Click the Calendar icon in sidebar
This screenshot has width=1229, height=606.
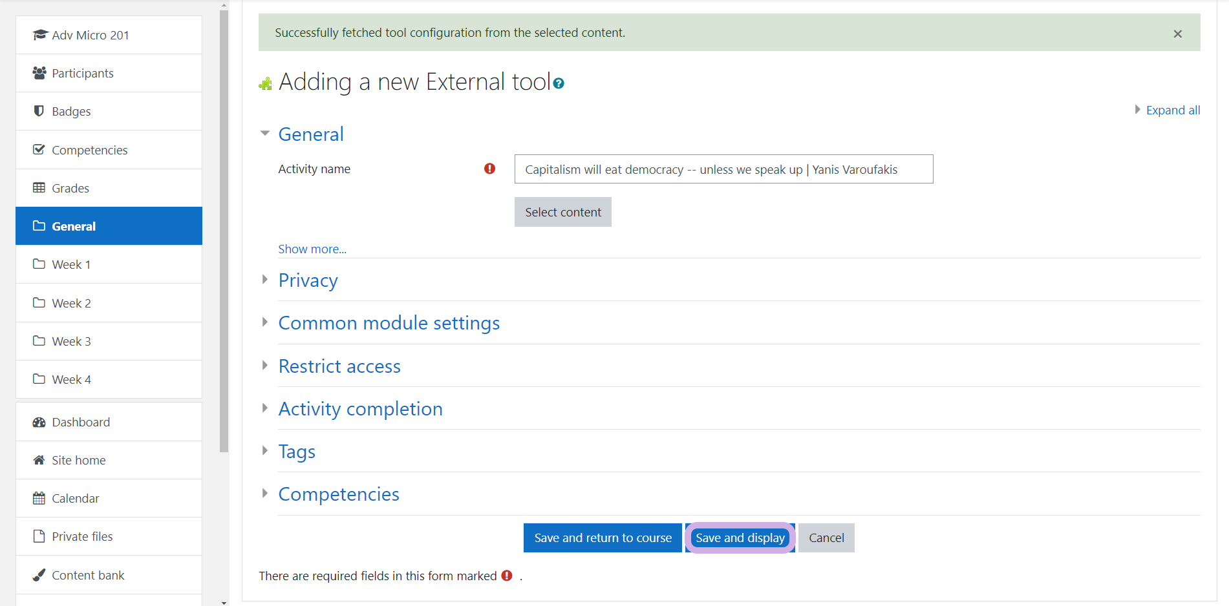click(39, 498)
